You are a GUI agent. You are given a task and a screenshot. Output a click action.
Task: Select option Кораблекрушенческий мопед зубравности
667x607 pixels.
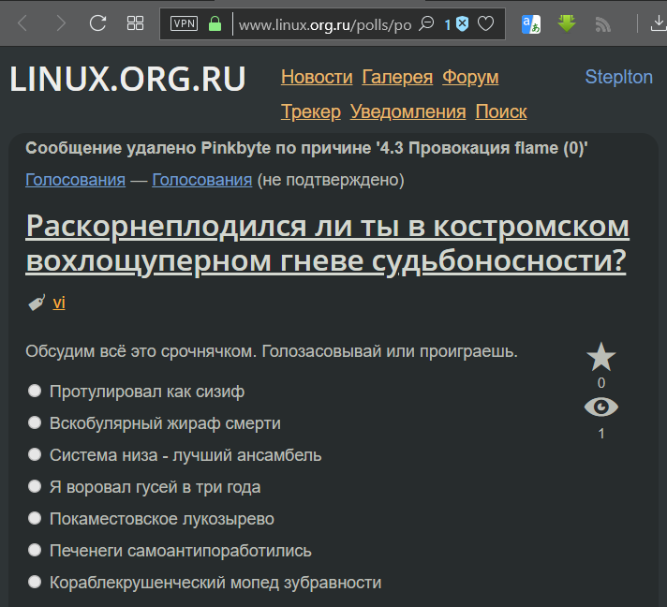pyautogui.click(x=35, y=583)
